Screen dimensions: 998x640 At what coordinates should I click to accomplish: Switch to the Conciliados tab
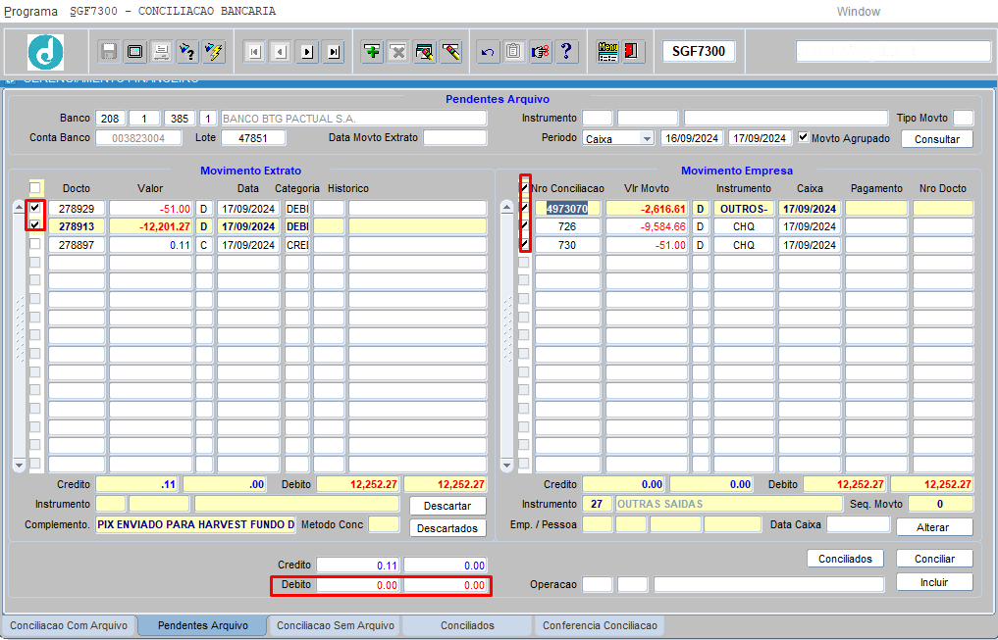tap(467, 625)
